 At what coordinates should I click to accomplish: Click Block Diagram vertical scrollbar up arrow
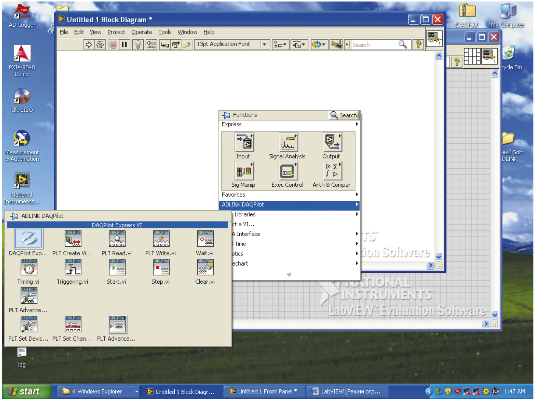click(439, 56)
